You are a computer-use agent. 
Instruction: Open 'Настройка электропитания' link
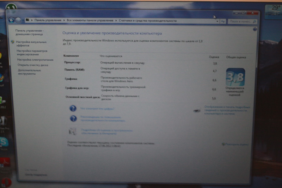click(x=35, y=60)
